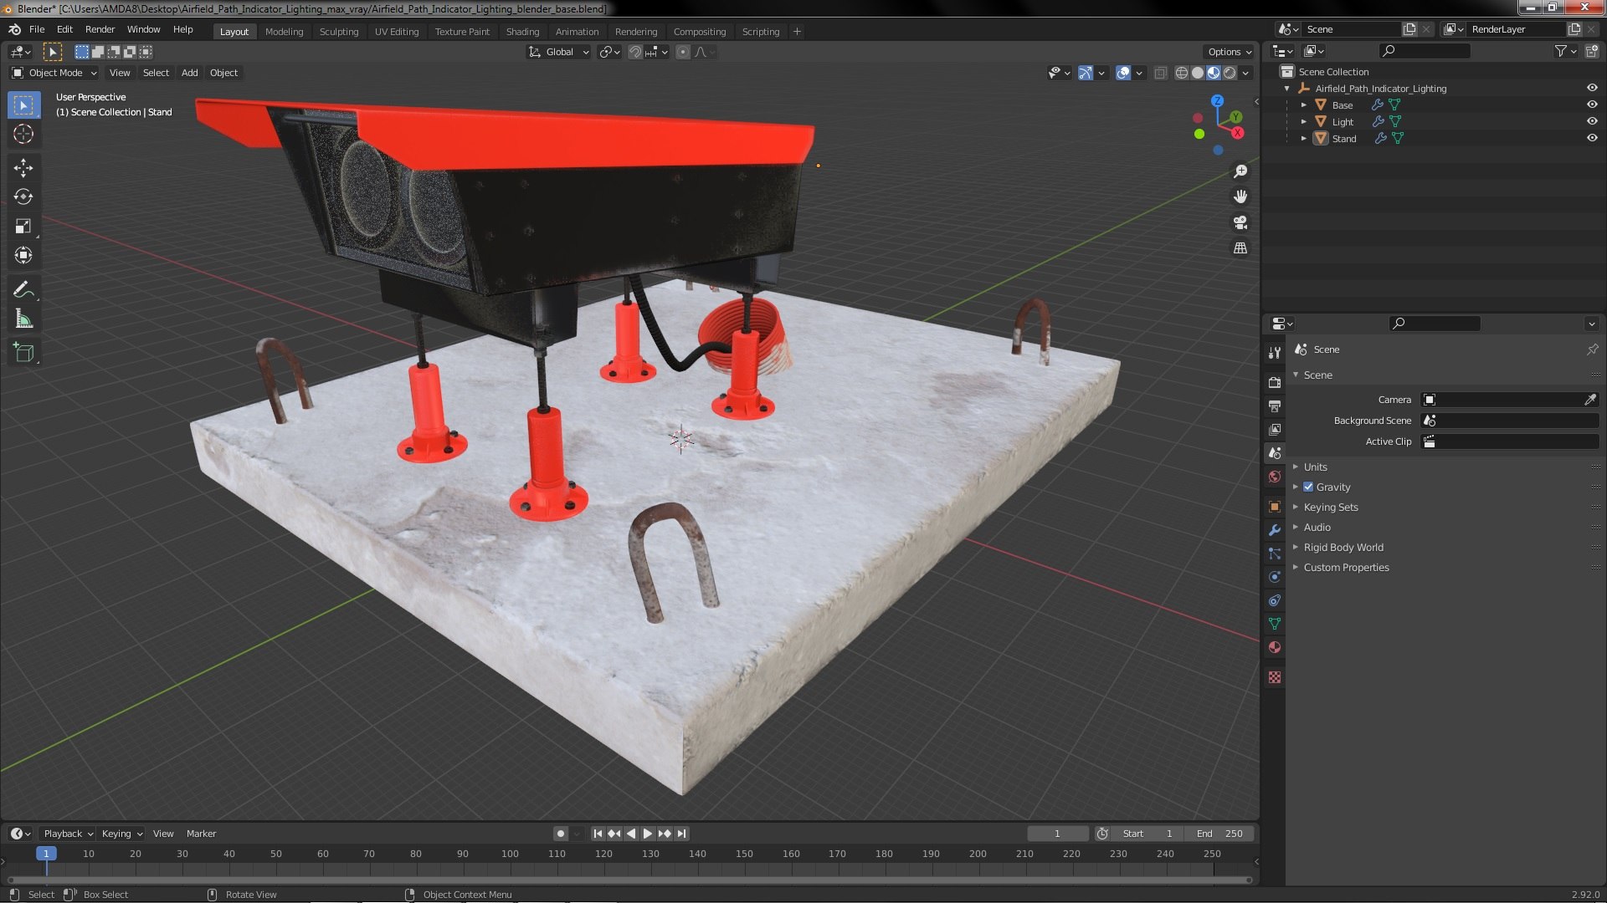Image resolution: width=1607 pixels, height=903 pixels.
Task: Hide the Light object in outliner
Action: point(1592,121)
